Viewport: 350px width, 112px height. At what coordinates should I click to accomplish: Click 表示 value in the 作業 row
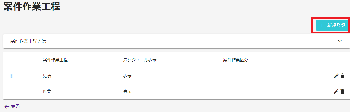pos(127,92)
